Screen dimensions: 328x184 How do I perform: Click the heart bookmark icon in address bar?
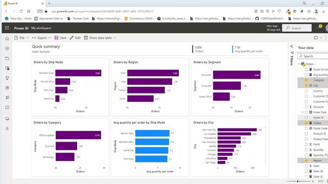(279, 11)
